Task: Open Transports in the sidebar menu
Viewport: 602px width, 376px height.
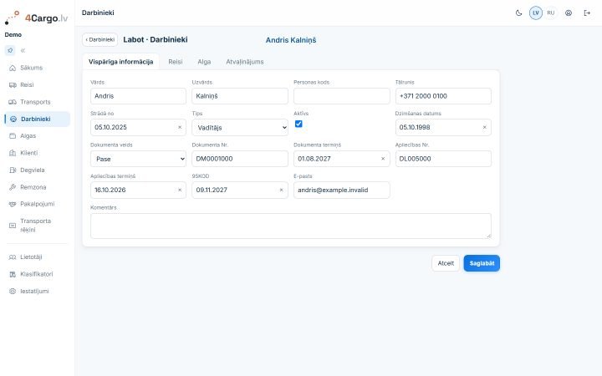Action: [x=38, y=102]
